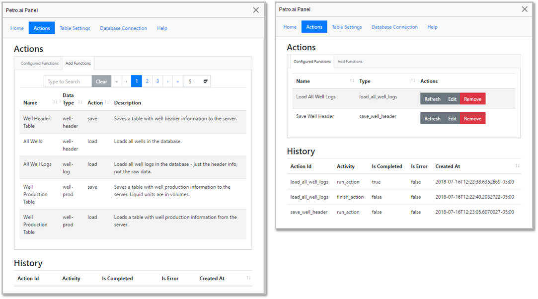This screenshot has height=299, width=538.
Task: Select the Well Header Table row
Action: pos(133,122)
